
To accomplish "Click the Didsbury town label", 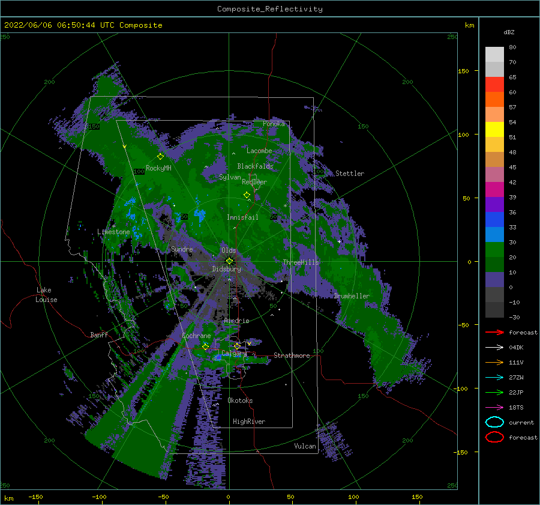I will point(227,269).
